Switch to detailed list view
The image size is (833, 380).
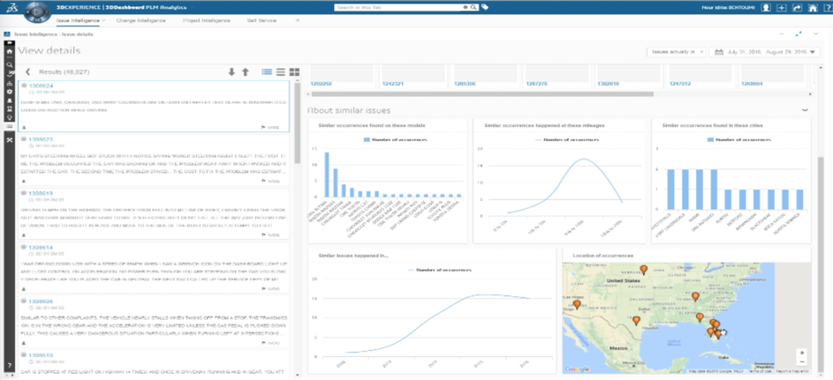tap(267, 72)
